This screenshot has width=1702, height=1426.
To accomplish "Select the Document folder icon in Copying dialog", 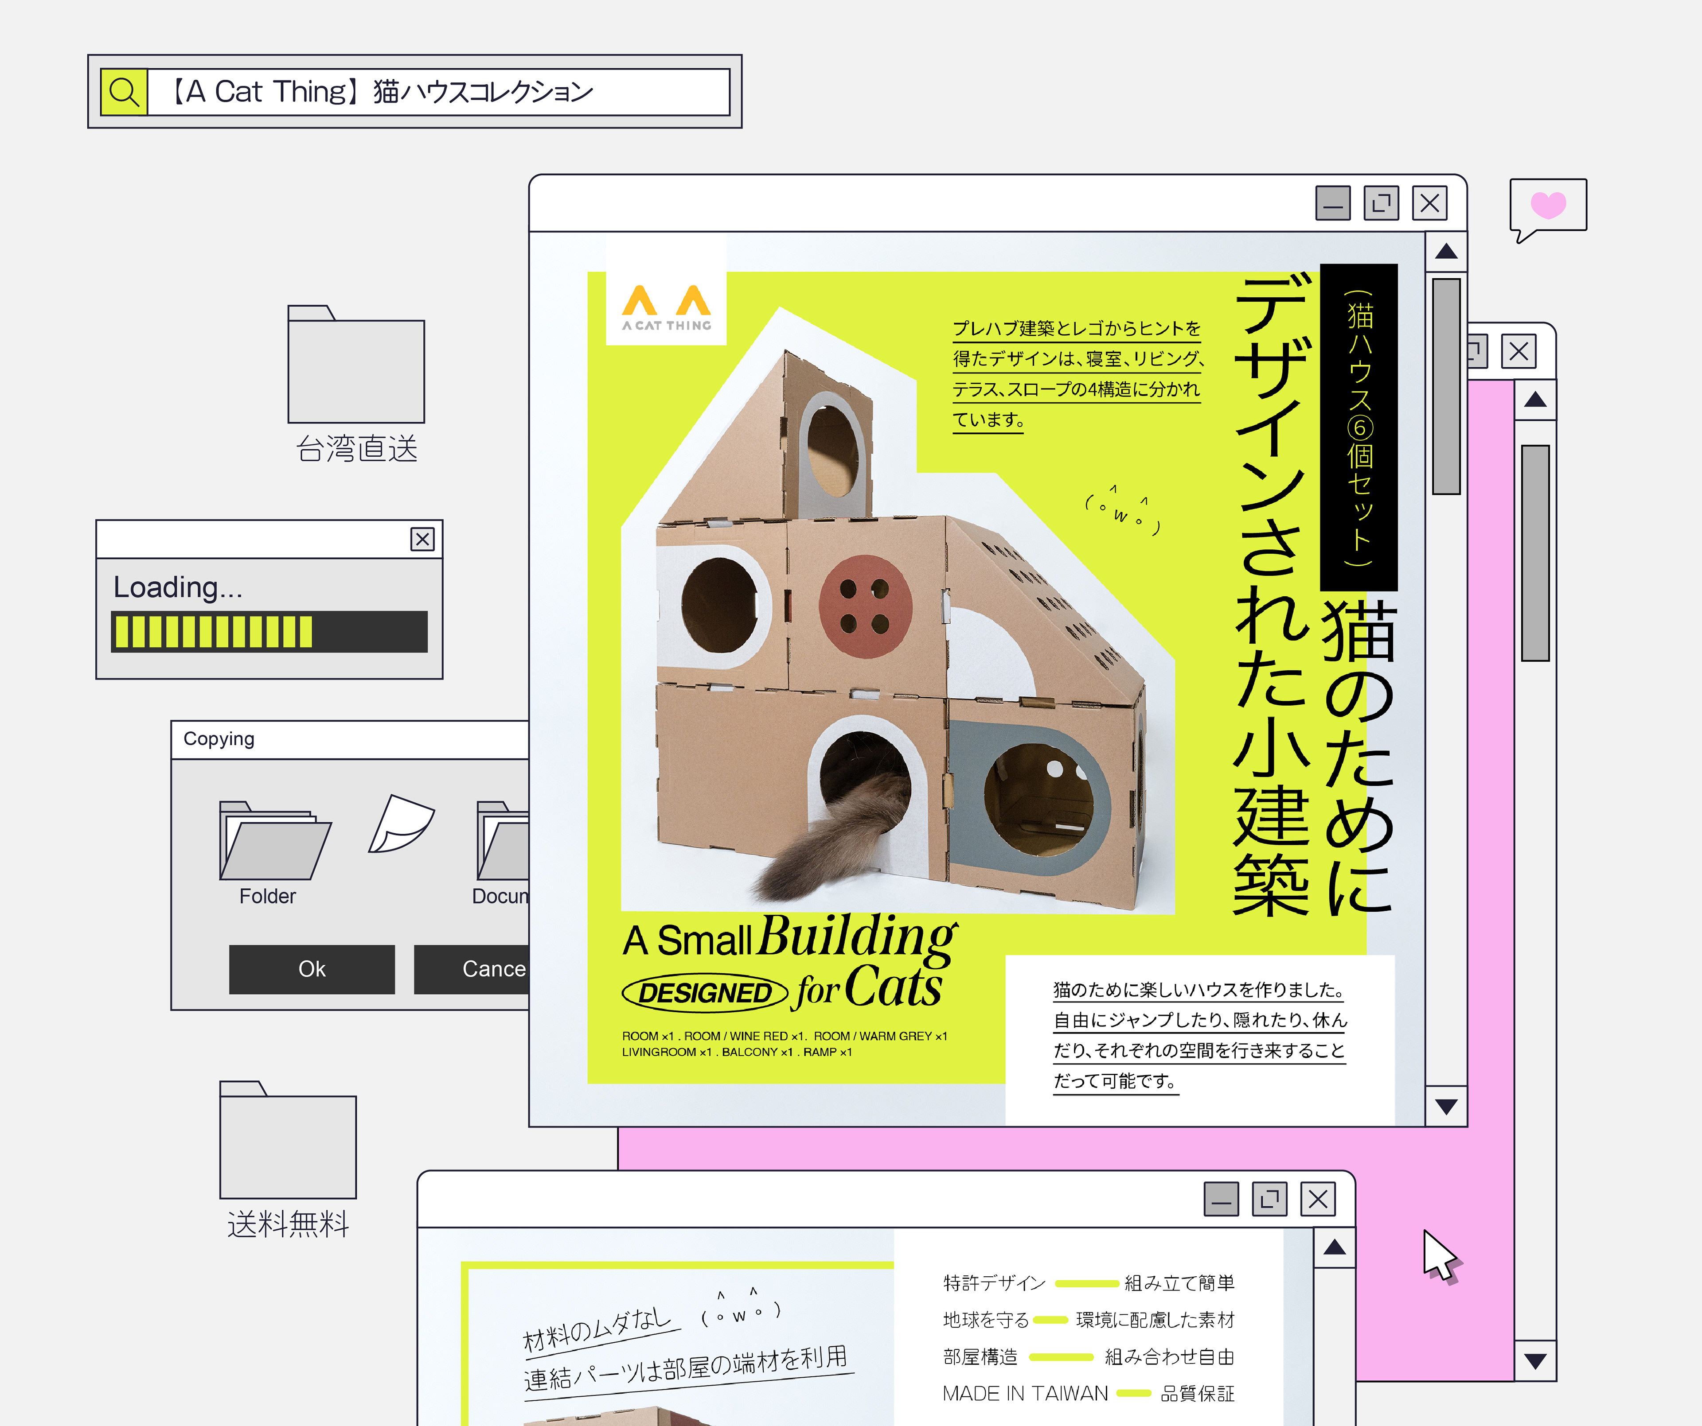I will 503,840.
